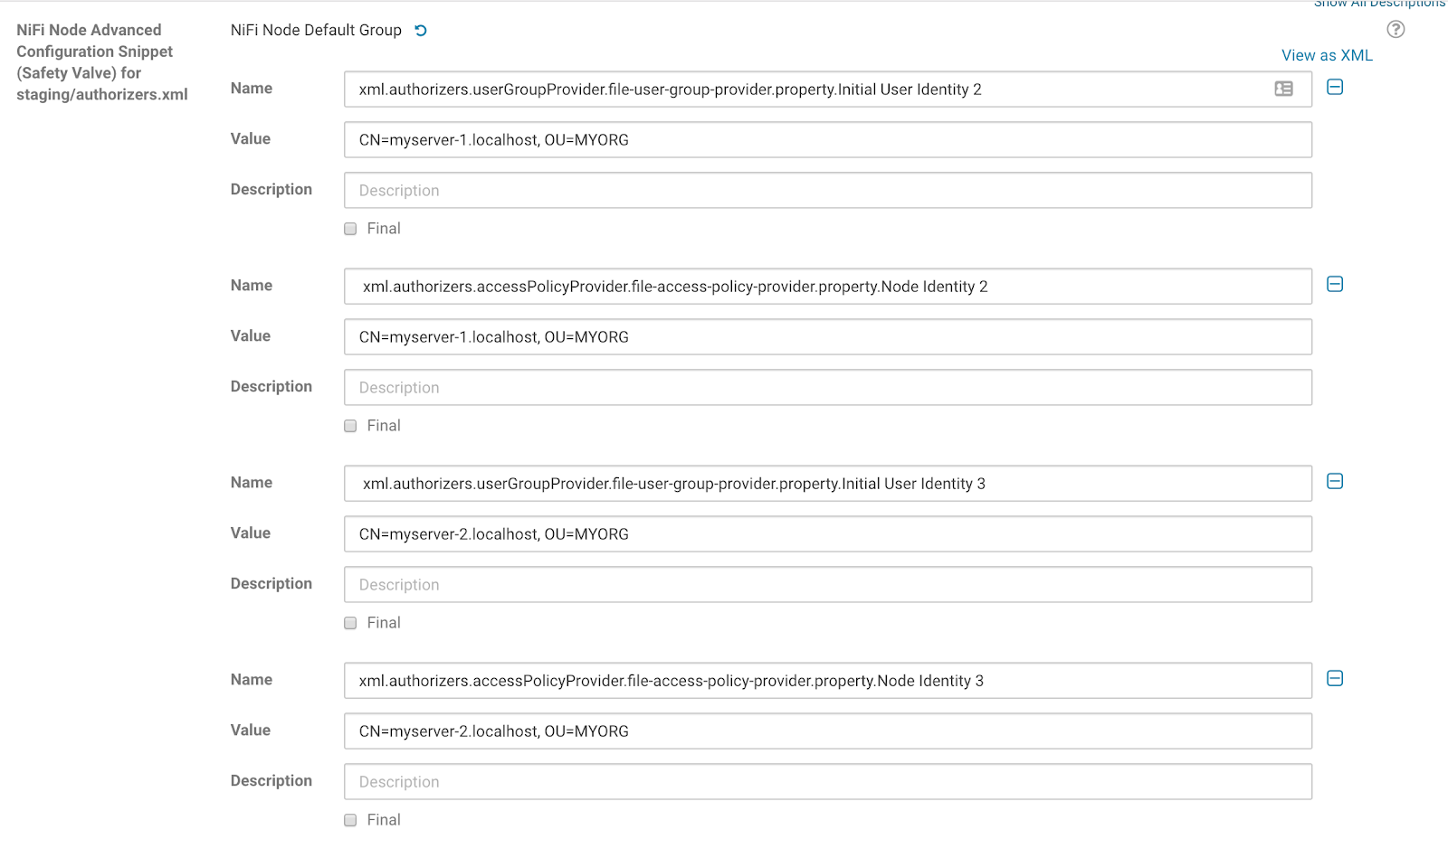Check Final for Node Identity 3
Viewport: 1448px width, 858px height.
(350, 820)
